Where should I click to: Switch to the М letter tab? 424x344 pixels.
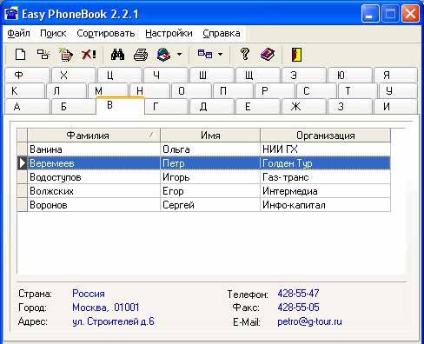[x=108, y=91]
